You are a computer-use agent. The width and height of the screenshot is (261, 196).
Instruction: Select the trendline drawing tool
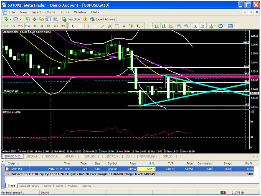103,26
